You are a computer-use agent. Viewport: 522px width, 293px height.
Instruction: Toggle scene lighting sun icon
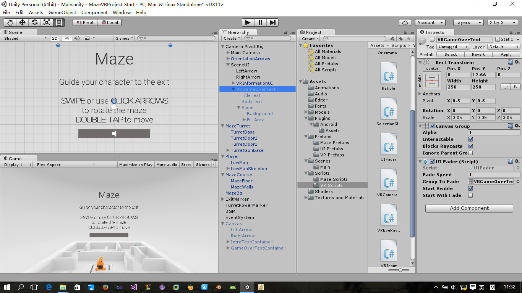tap(67, 38)
